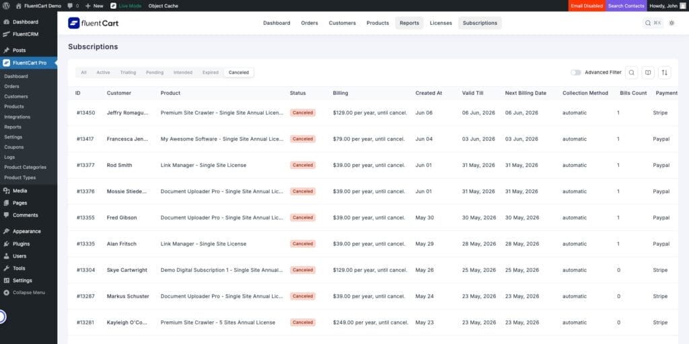Open Media in WordPress sidebar

pos(28,191)
